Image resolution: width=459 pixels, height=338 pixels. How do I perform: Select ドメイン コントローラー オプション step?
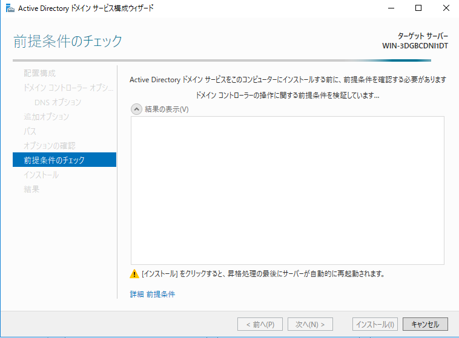[68, 88]
